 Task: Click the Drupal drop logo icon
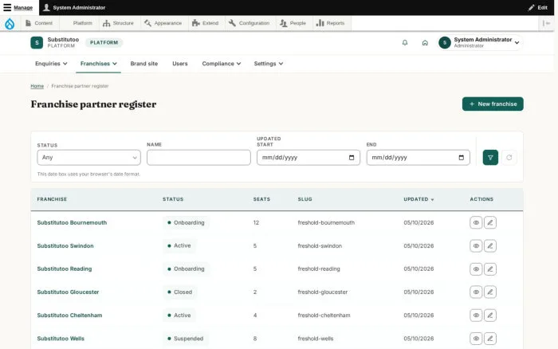tap(10, 23)
